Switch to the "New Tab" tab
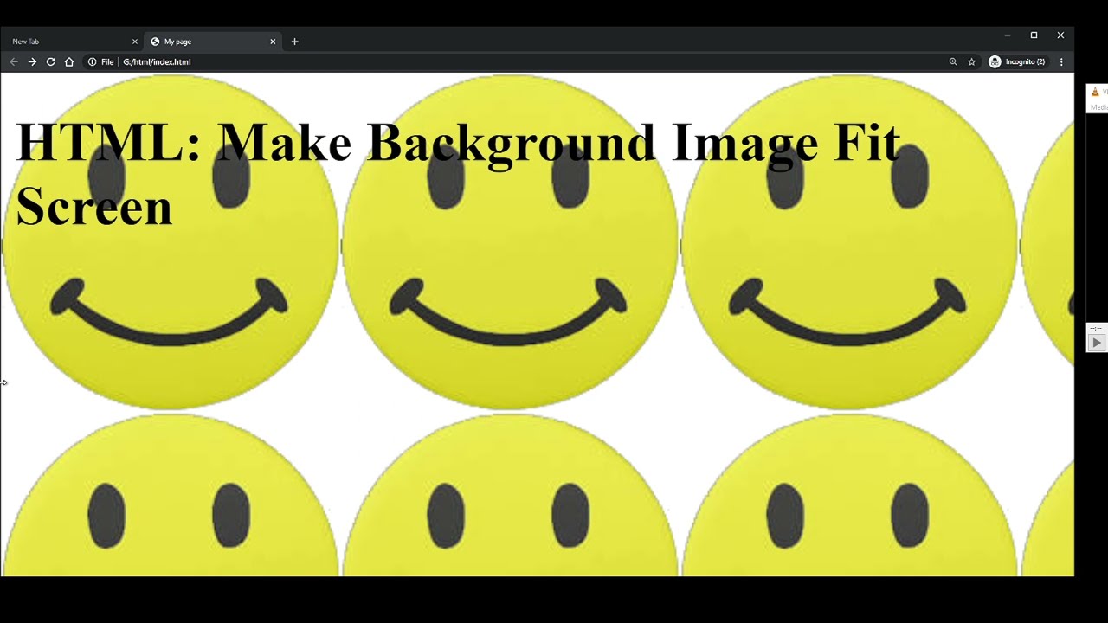This screenshot has height=623, width=1108. point(71,42)
